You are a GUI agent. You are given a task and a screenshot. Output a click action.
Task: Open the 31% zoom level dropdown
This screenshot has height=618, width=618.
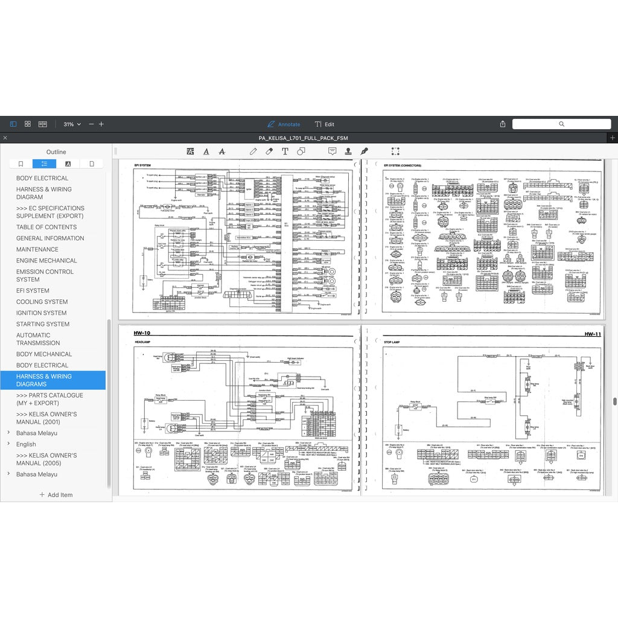coord(72,124)
